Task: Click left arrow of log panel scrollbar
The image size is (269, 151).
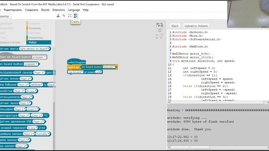Action: 169,147
